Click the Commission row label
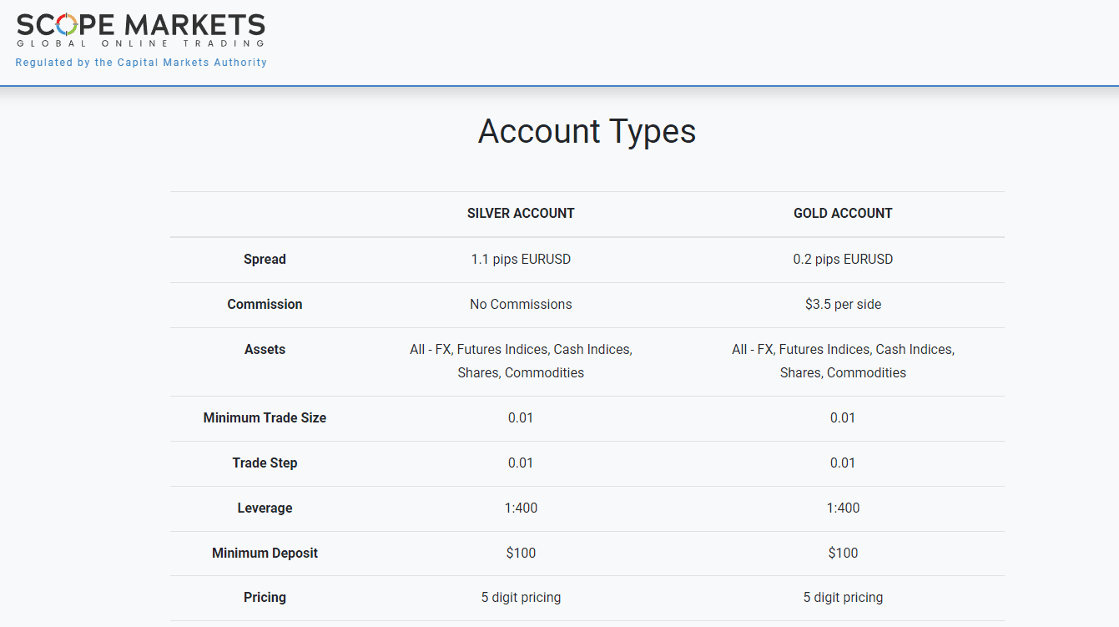1119x627 pixels. (x=265, y=304)
